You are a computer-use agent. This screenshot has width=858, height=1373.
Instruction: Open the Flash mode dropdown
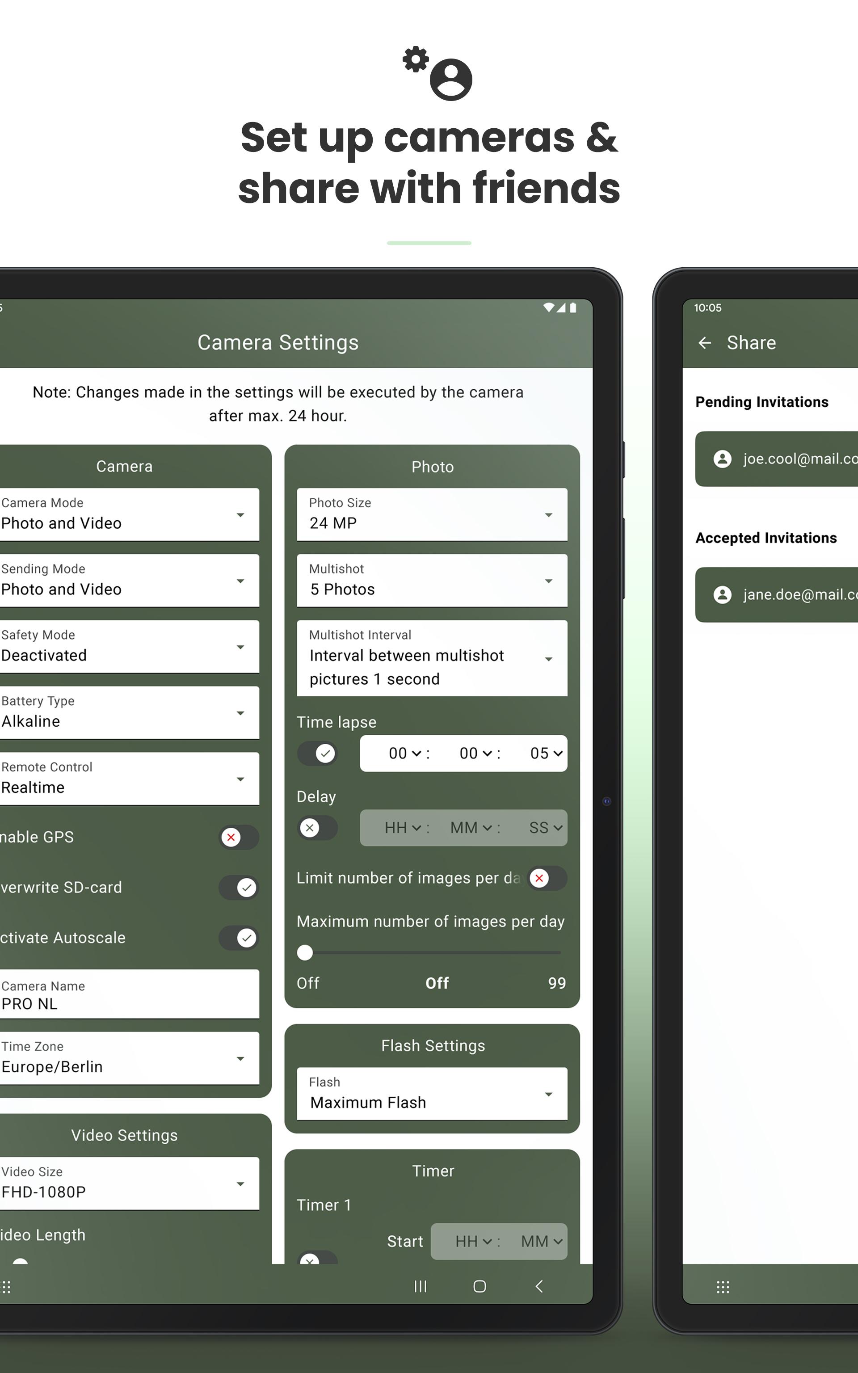pos(432,1093)
